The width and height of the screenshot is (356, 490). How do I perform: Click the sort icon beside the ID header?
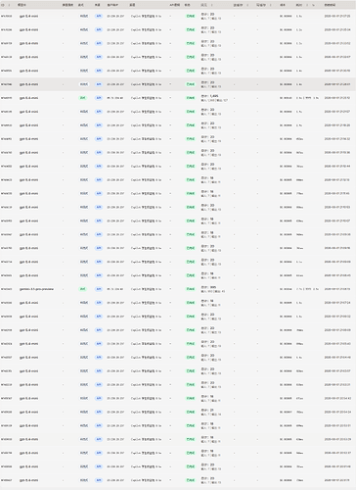coord(9,5)
